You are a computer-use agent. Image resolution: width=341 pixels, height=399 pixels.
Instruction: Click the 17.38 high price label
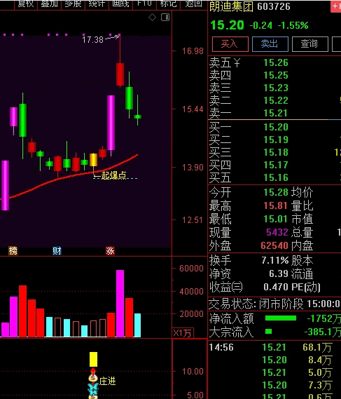tap(92, 40)
